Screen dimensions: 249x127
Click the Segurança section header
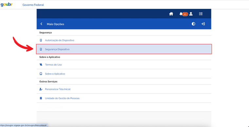coord(46,32)
